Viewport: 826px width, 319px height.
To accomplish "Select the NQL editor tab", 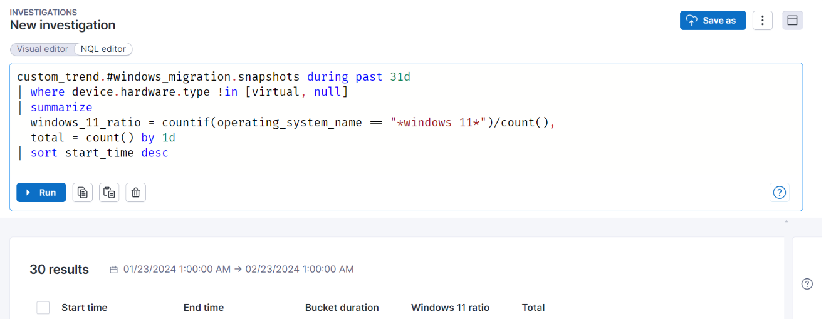I will [x=103, y=49].
